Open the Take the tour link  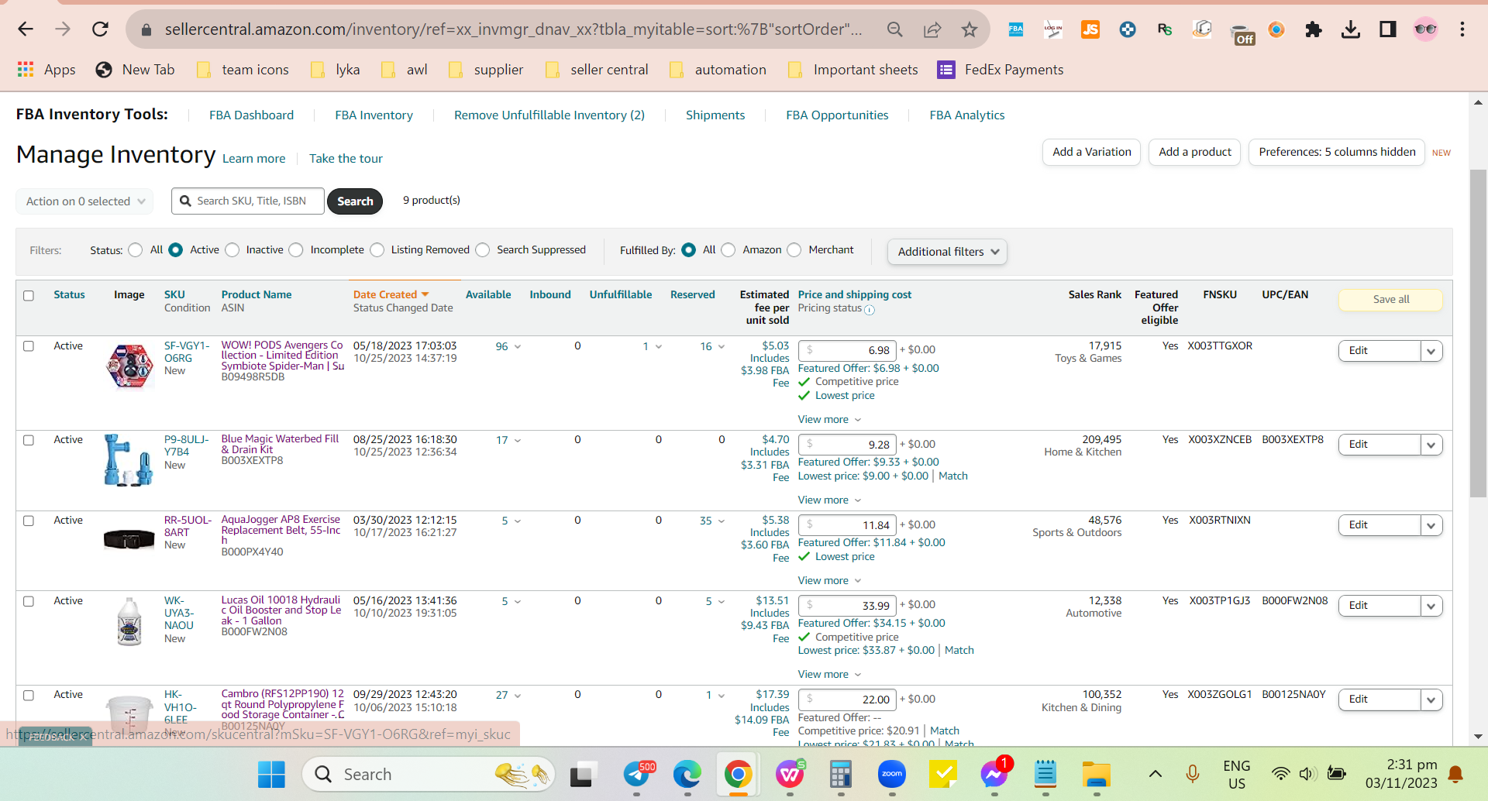[x=346, y=159]
